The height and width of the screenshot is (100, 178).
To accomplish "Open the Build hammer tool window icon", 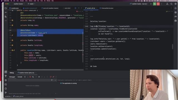I will pyautogui.click(x=6, y=76).
